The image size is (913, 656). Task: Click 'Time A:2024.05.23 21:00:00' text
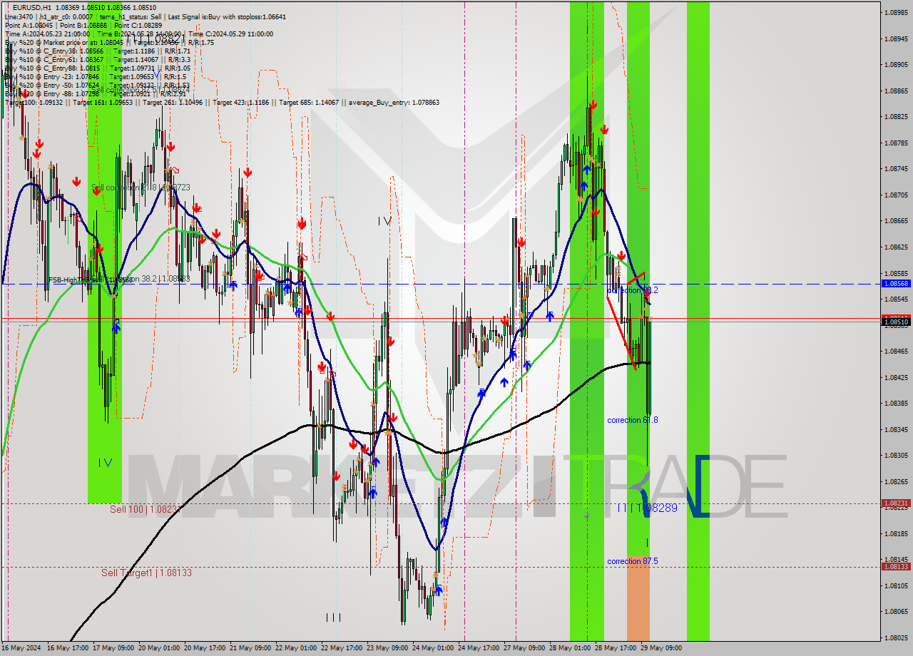(47, 34)
